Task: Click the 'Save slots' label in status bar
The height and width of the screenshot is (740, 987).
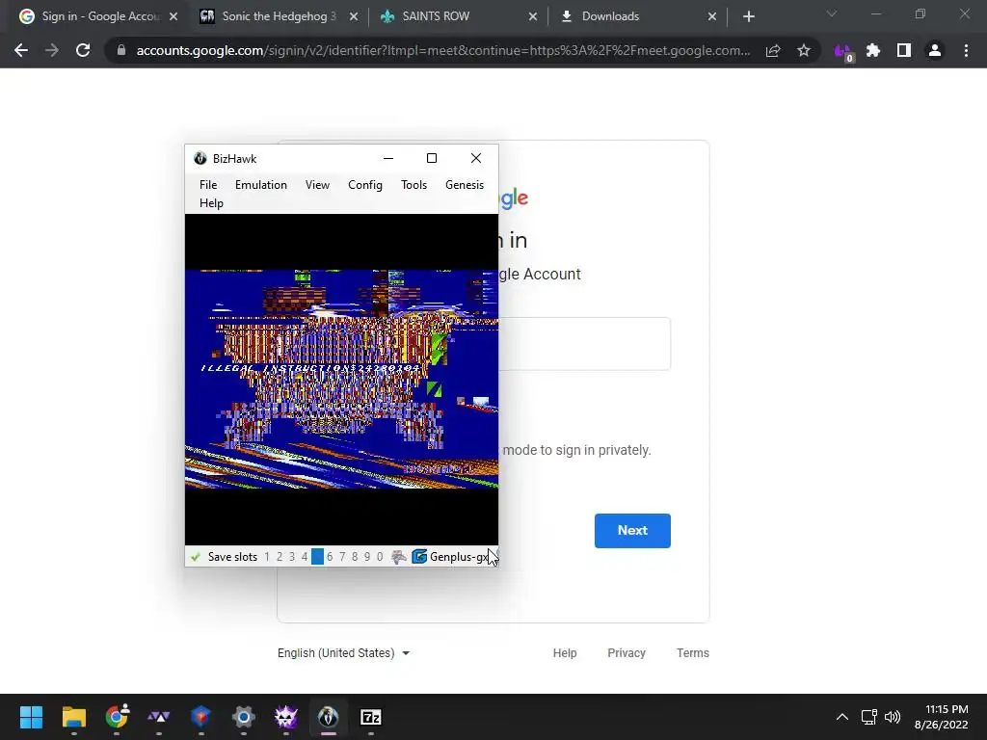Action: (232, 557)
